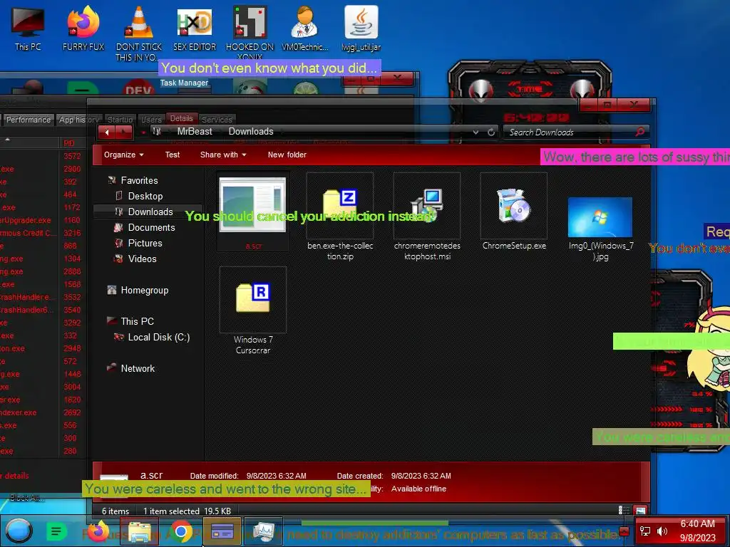The height and width of the screenshot is (547, 730).
Task: Switch to Task Manager Startup tab
Action: click(x=120, y=120)
